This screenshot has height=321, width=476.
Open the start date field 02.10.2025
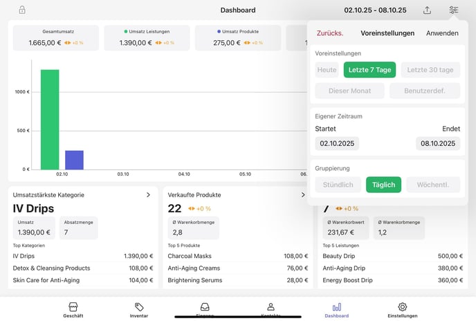(337, 144)
